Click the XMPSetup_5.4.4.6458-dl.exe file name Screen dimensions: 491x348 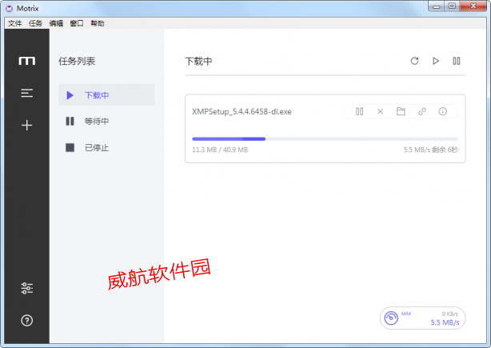pyautogui.click(x=242, y=111)
